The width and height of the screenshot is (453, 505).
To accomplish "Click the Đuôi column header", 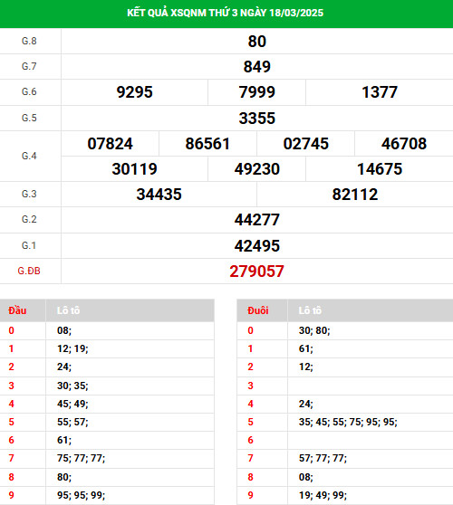I will (257, 310).
